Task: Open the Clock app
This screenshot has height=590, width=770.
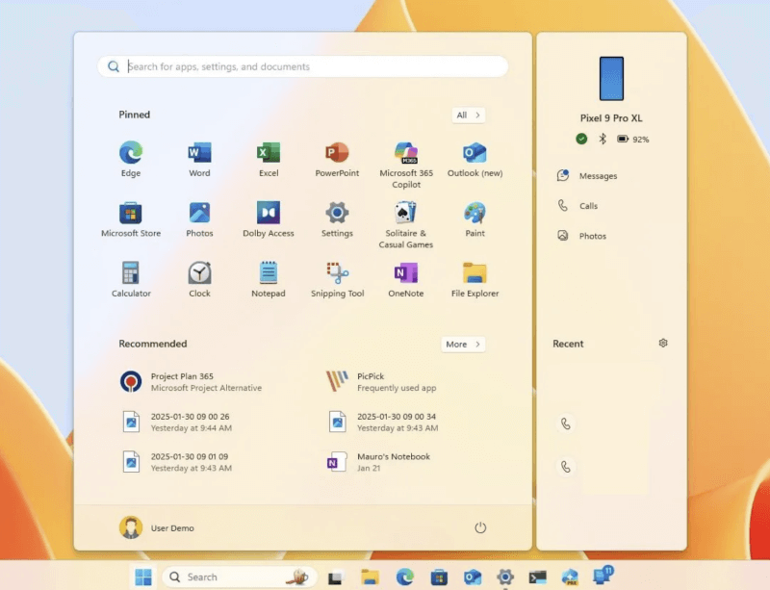Action: click(199, 279)
